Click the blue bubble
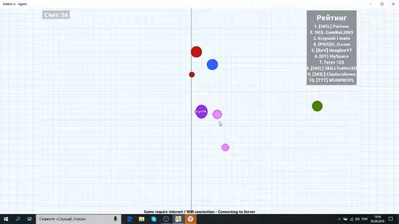Viewport: 399px width, 224px height. click(x=212, y=65)
